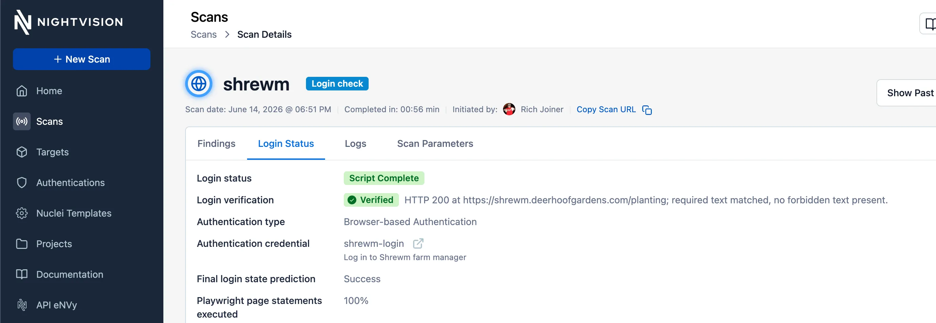Click Scan Details breadcrumb
Viewport: 936px width, 323px height.
pyautogui.click(x=264, y=34)
